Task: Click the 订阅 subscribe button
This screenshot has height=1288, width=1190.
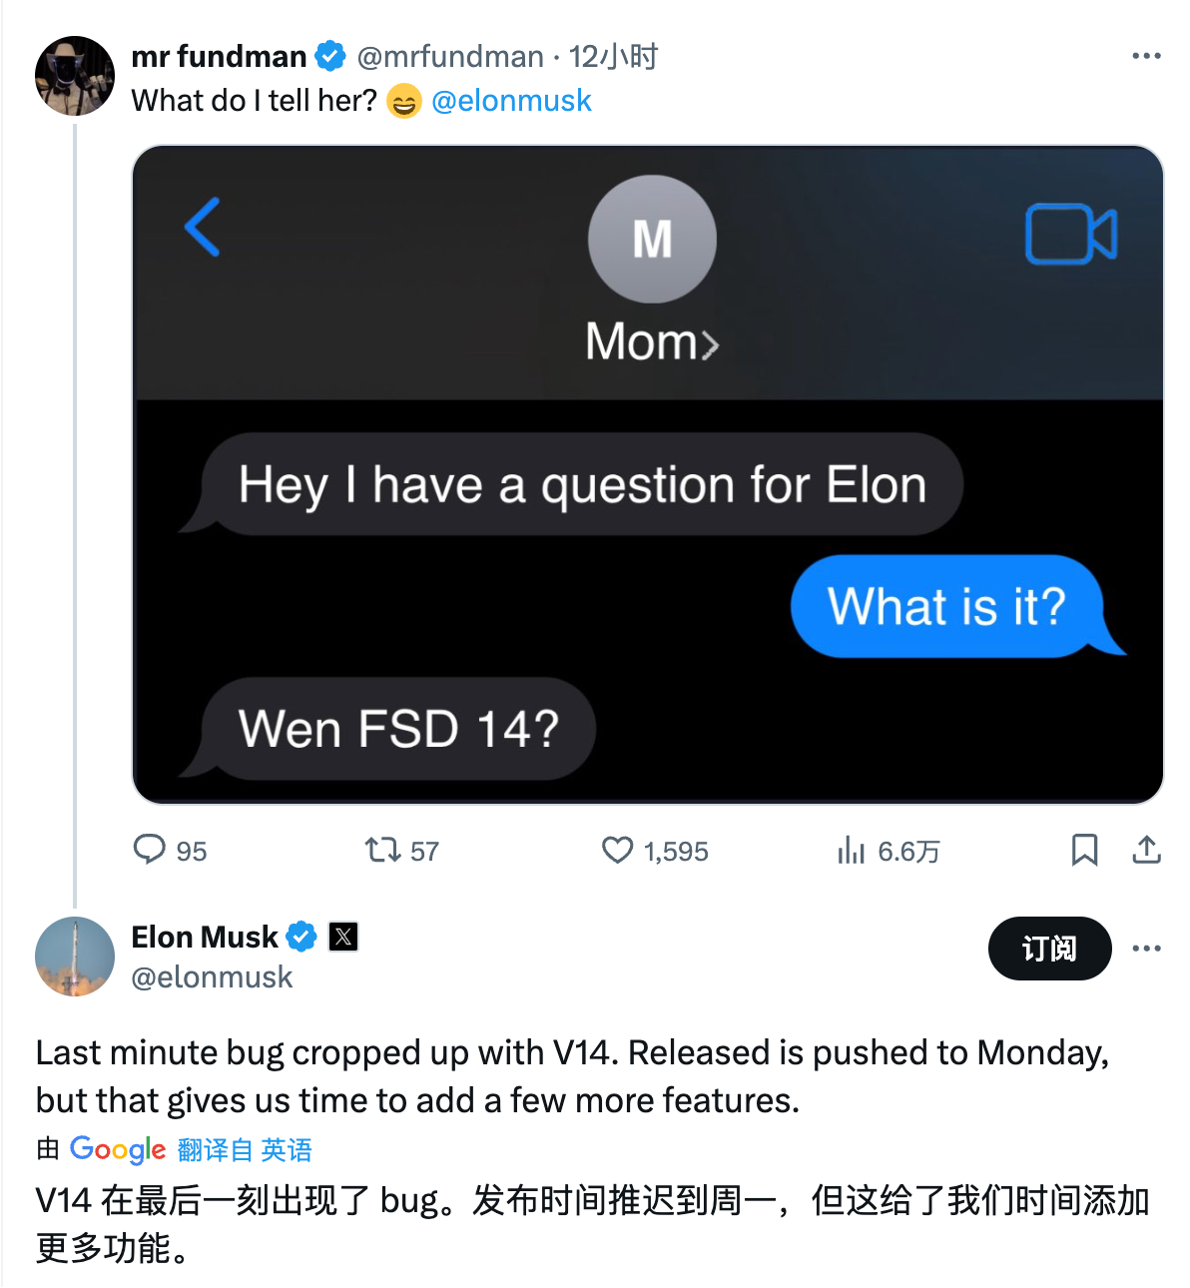Action: point(1049,948)
